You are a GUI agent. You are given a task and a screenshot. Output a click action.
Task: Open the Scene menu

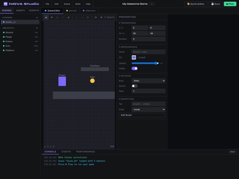67,4
